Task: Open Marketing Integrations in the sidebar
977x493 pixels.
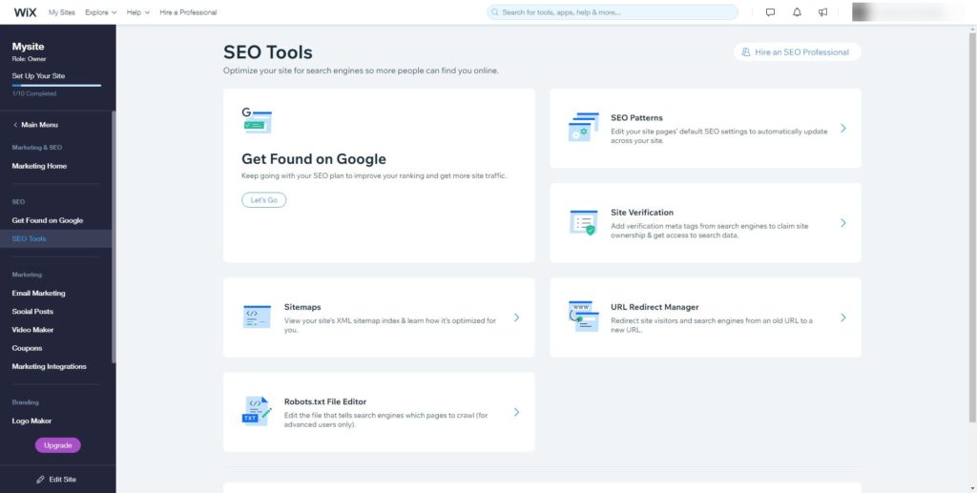Action: pyautogui.click(x=49, y=366)
